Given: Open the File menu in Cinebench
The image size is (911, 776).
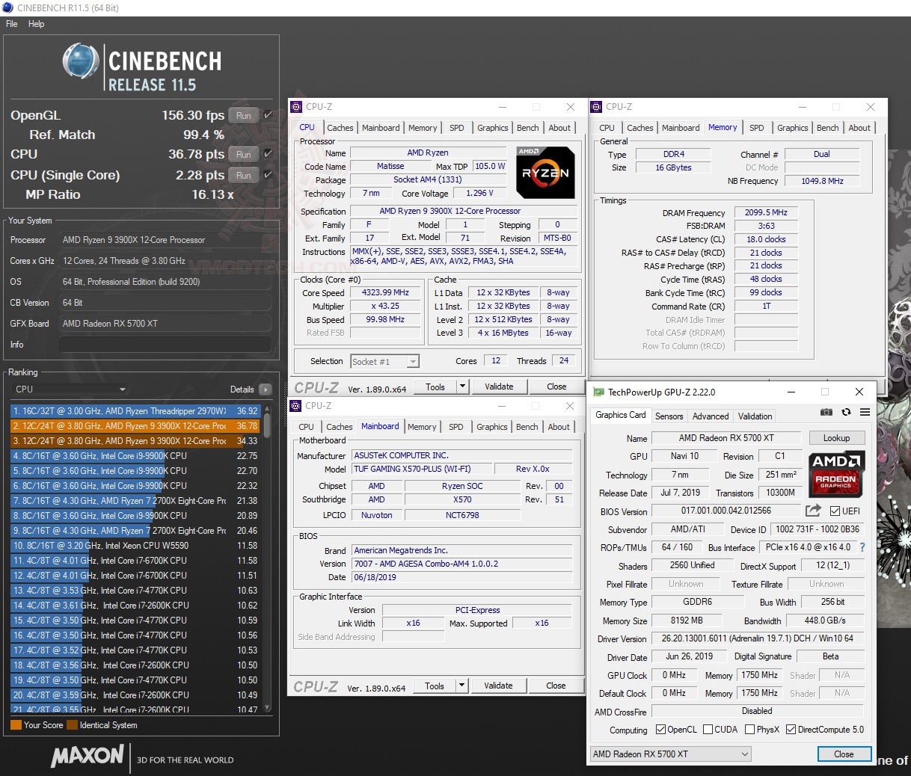Looking at the screenshot, I should click(x=12, y=24).
